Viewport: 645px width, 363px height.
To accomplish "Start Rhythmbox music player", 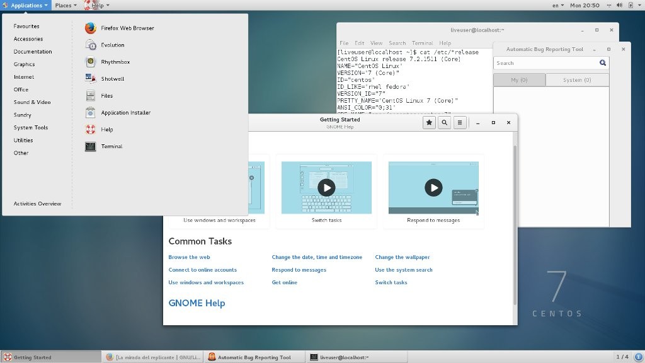I will click(x=107, y=62).
